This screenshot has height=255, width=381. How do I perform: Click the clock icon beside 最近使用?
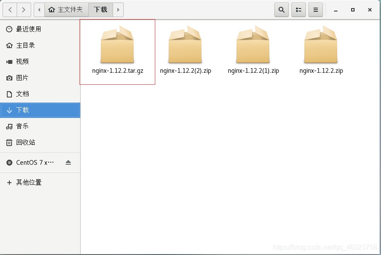[9, 29]
